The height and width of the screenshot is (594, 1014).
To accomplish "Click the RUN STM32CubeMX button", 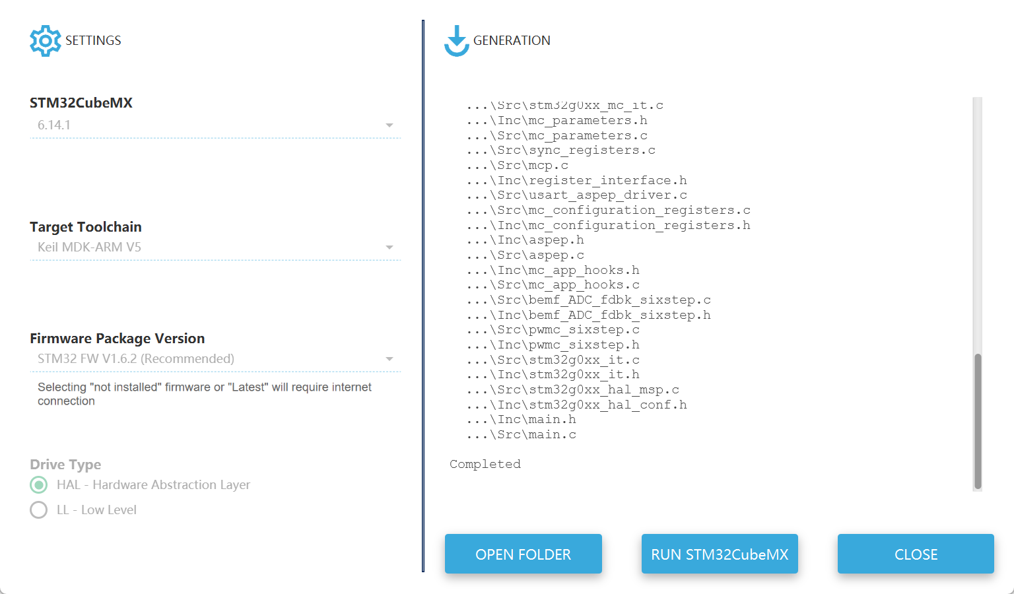I will 720,554.
